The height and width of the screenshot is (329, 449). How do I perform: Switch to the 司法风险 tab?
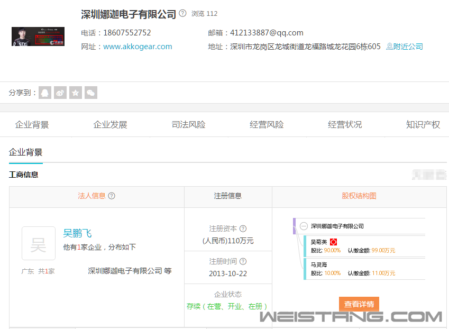(x=188, y=124)
